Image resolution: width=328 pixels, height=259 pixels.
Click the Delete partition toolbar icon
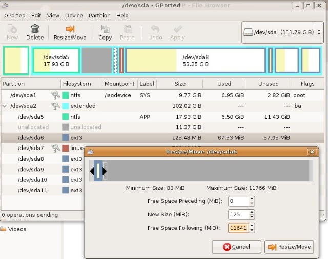pyautogui.click(x=35, y=32)
